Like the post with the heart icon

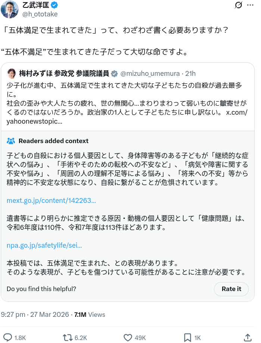128,337
